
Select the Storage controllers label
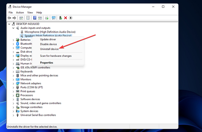coord(31,107)
